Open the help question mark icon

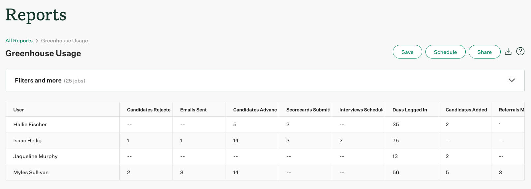pos(520,51)
